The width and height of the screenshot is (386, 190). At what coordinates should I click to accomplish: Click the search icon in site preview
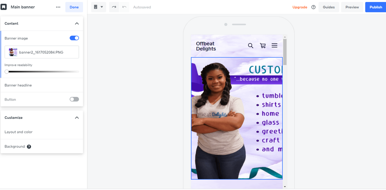[250, 46]
